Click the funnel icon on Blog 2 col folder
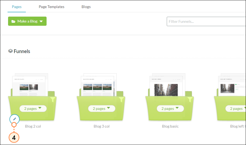Viewport: 246px width, 145px height. [x=53, y=99]
